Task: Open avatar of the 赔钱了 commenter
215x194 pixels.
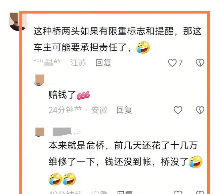Action: 39,80
